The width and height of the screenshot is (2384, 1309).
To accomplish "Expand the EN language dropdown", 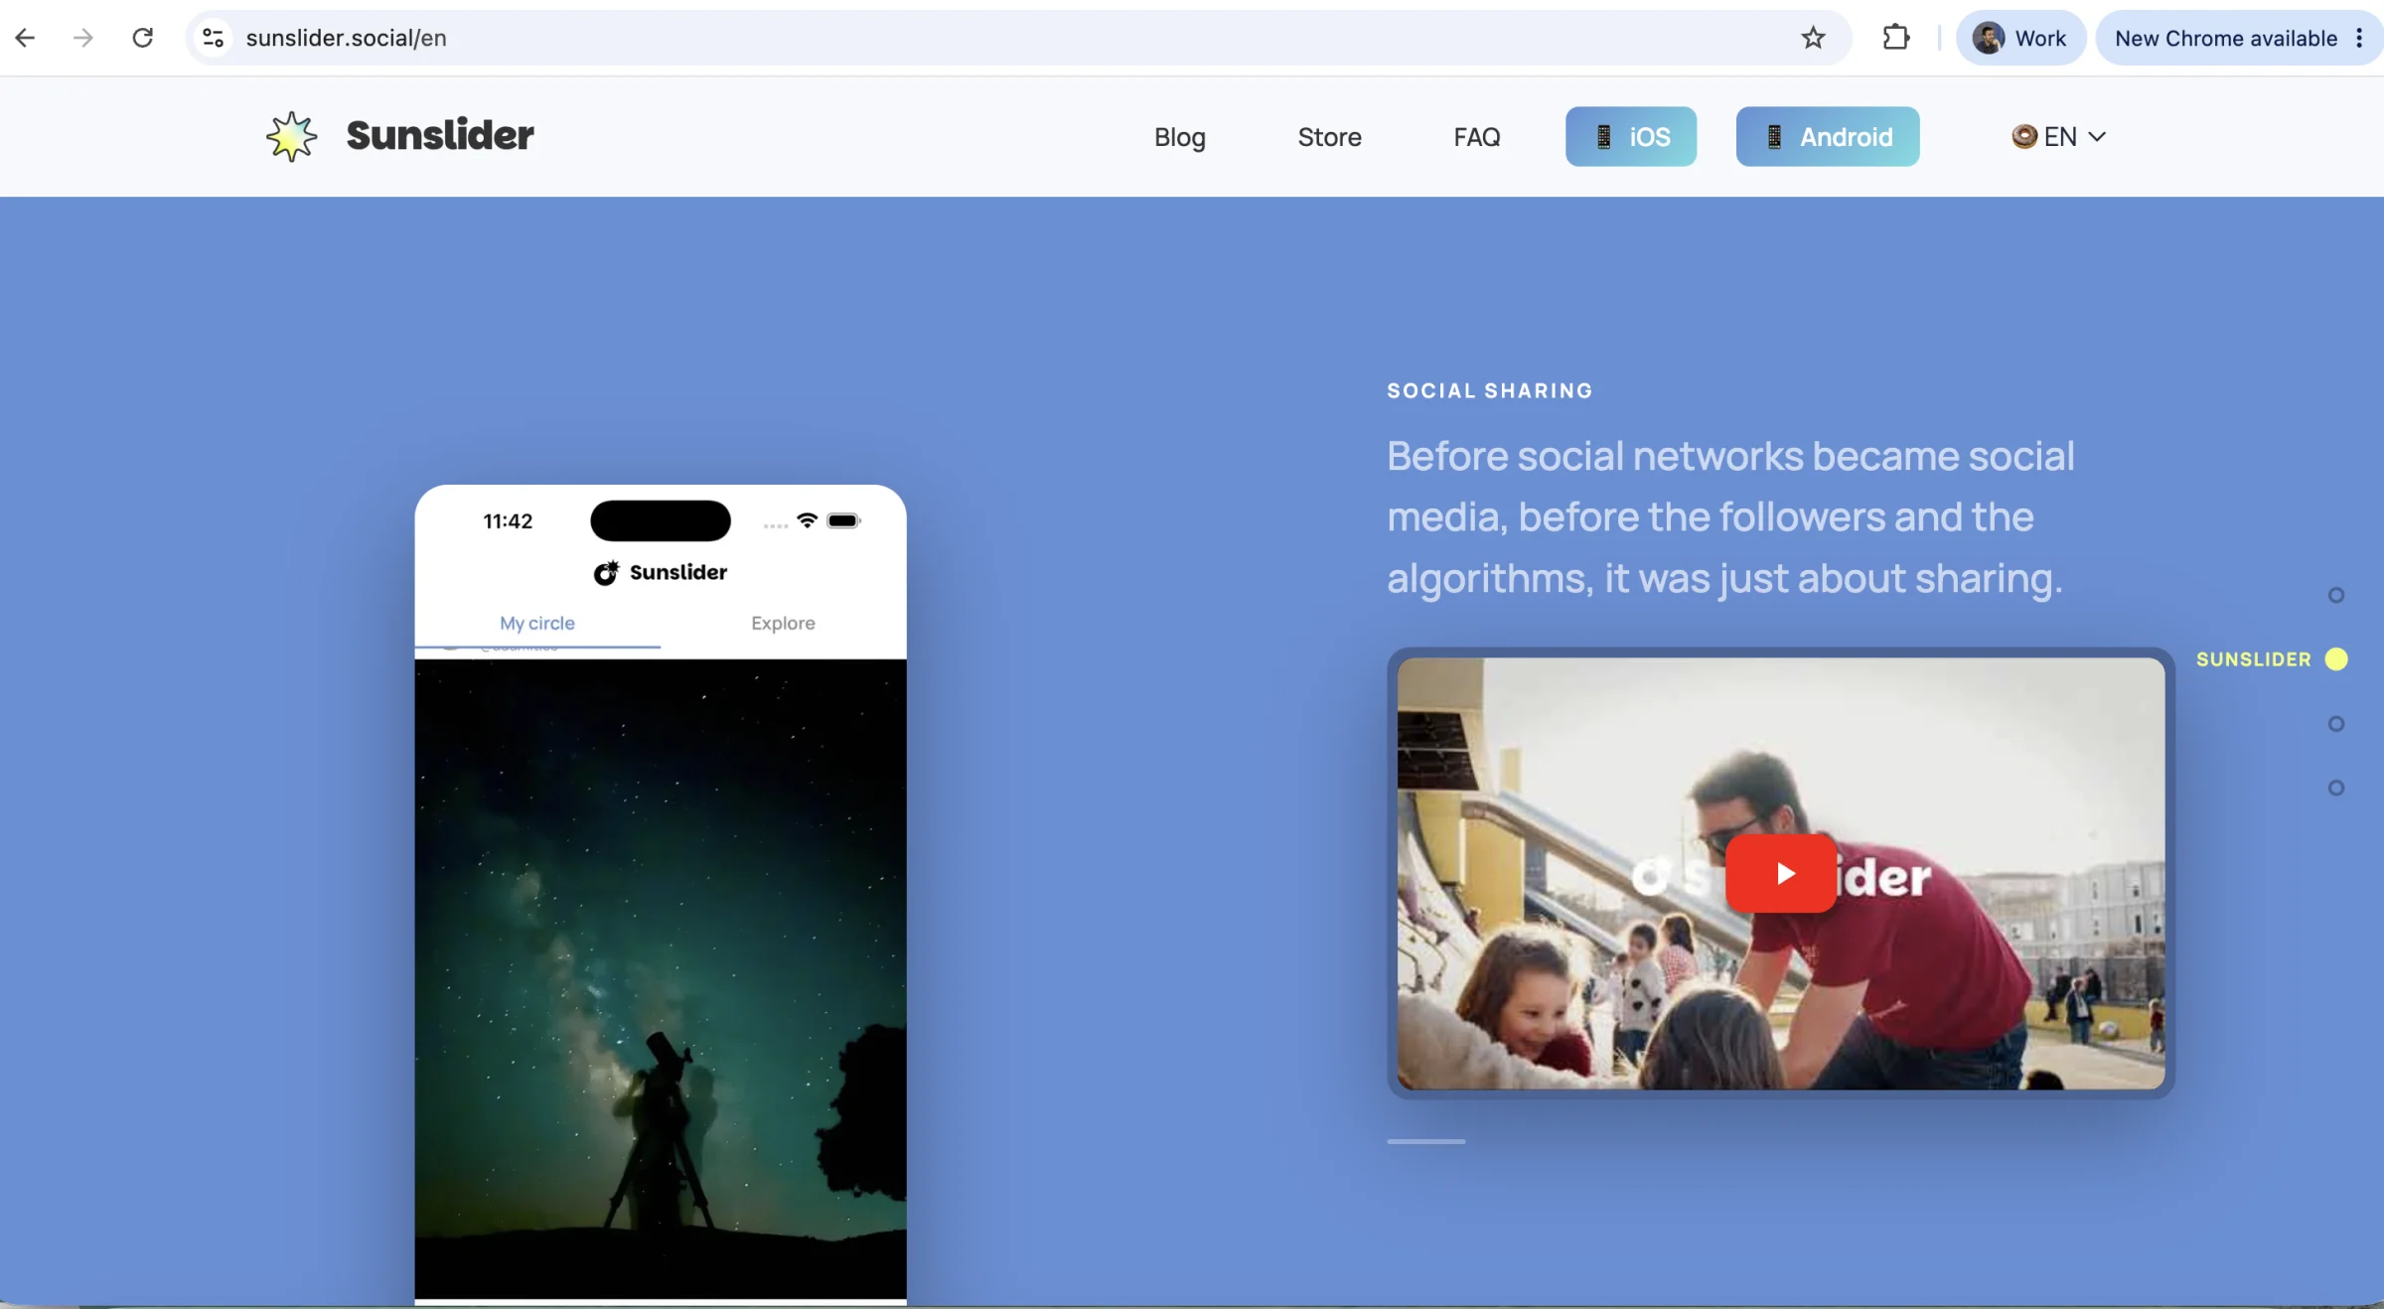I will [x=2058, y=137].
